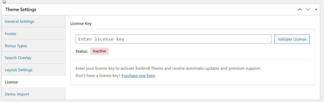Viewport: 324px width, 102px height.
Task: Focus the Enter license key field
Action: pyautogui.click(x=173, y=39)
